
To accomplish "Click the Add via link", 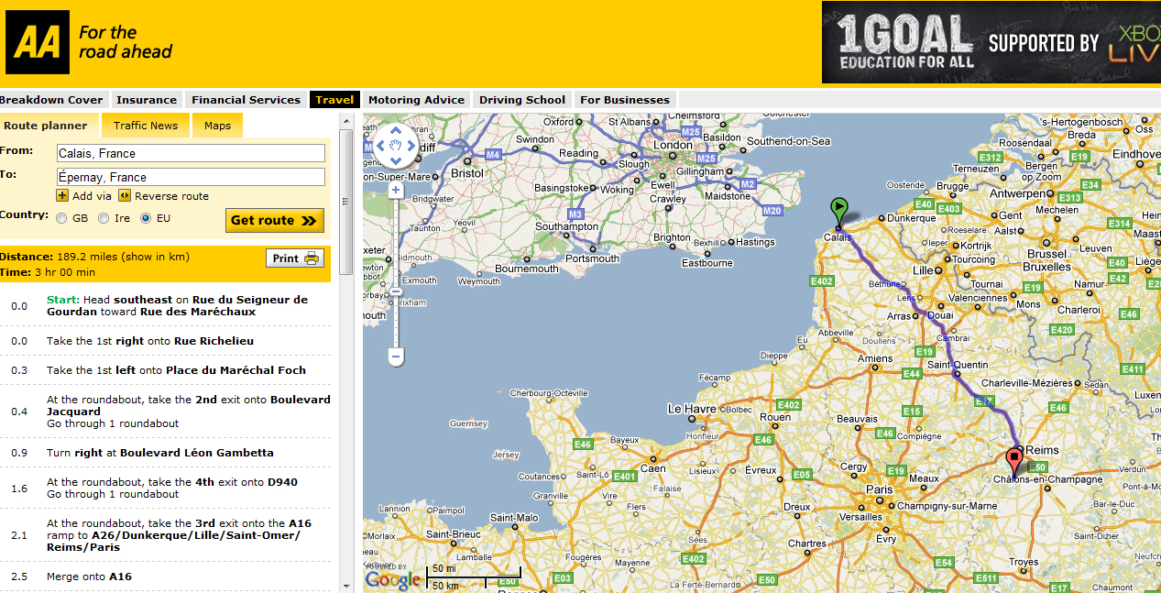I will click(92, 196).
